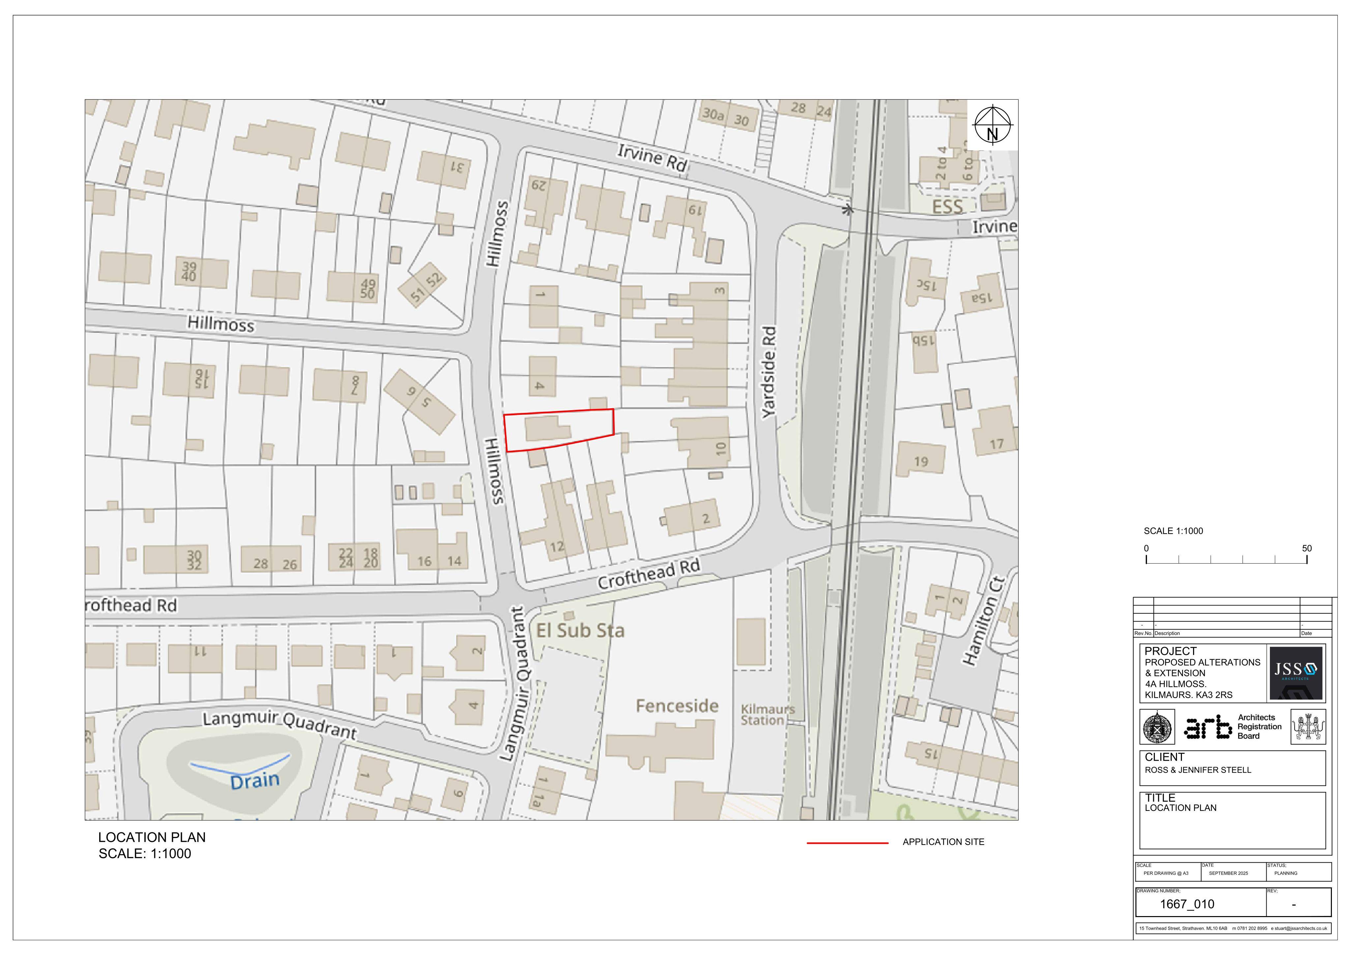Click the north arrow compass symbol
The image size is (1350, 955).
pyautogui.click(x=992, y=125)
